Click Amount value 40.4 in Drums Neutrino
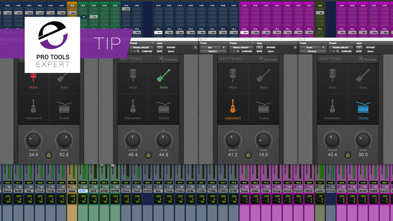The width and height of the screenshot is (393, 221). [332, 155]
